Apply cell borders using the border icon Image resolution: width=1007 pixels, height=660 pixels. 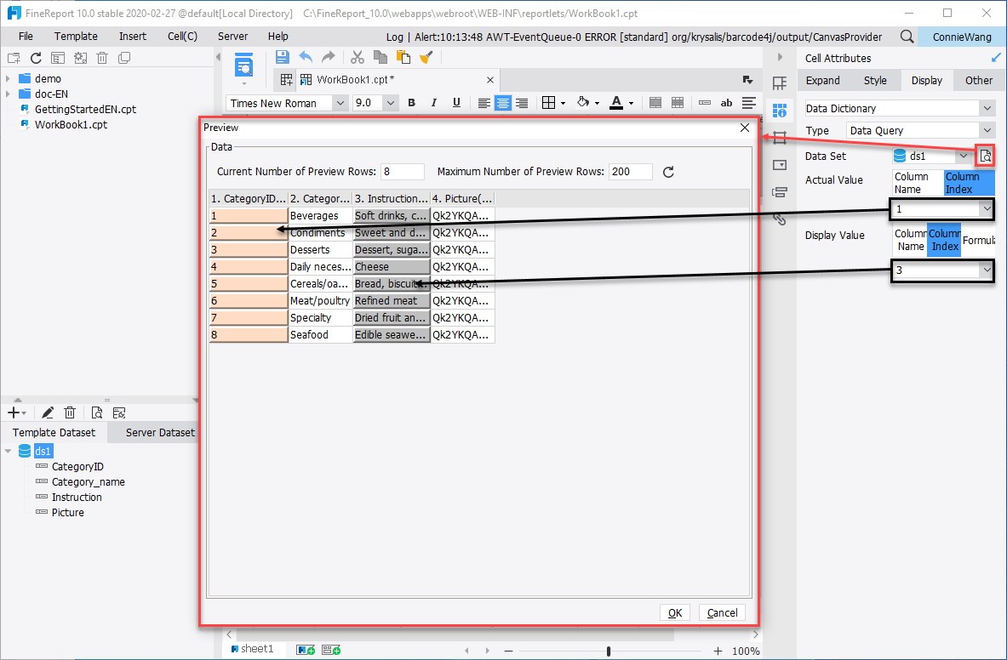click(549, 102)
